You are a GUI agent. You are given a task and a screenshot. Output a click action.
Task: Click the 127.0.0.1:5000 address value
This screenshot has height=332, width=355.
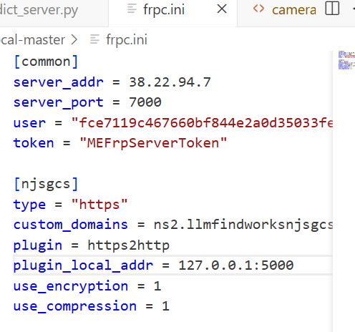click(236, 265)
